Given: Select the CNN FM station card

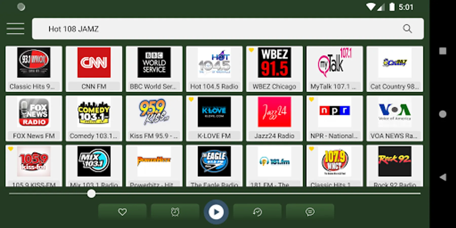Looking at the screenshot, I should click(x=94, y=69).
